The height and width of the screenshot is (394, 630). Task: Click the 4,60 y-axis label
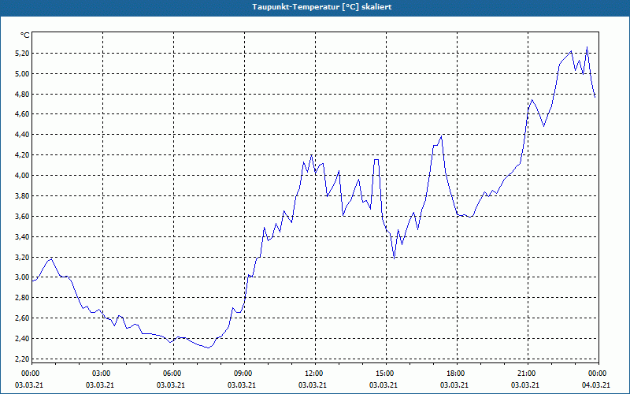22,114
